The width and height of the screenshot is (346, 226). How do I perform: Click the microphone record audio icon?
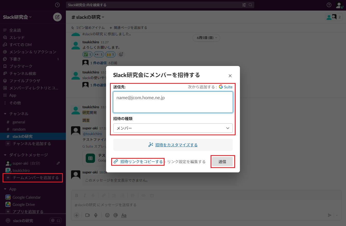pyautogui.click(x=96, y=215)
